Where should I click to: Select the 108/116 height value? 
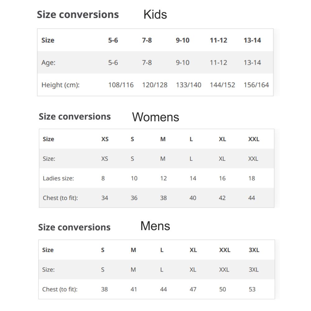point(121,85)
